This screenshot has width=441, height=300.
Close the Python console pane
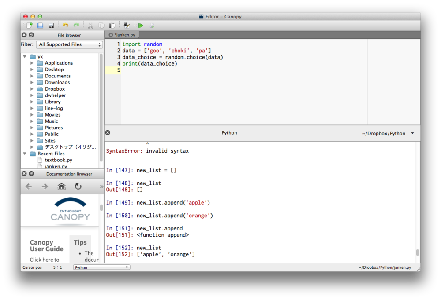click(x=108, y=132)
